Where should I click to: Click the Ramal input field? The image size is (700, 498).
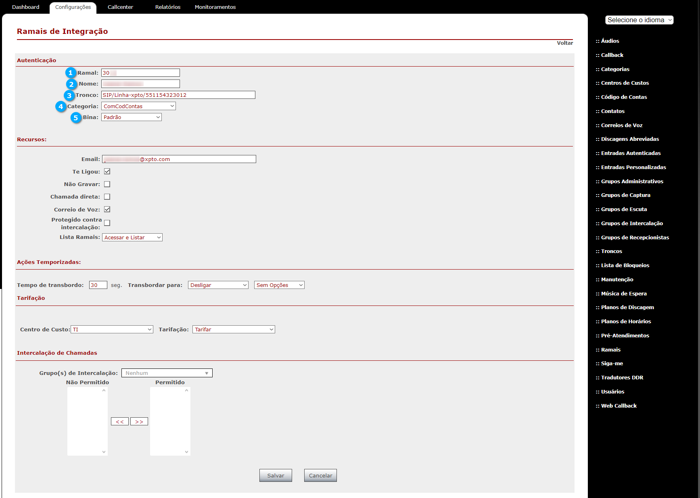(140, 73)
